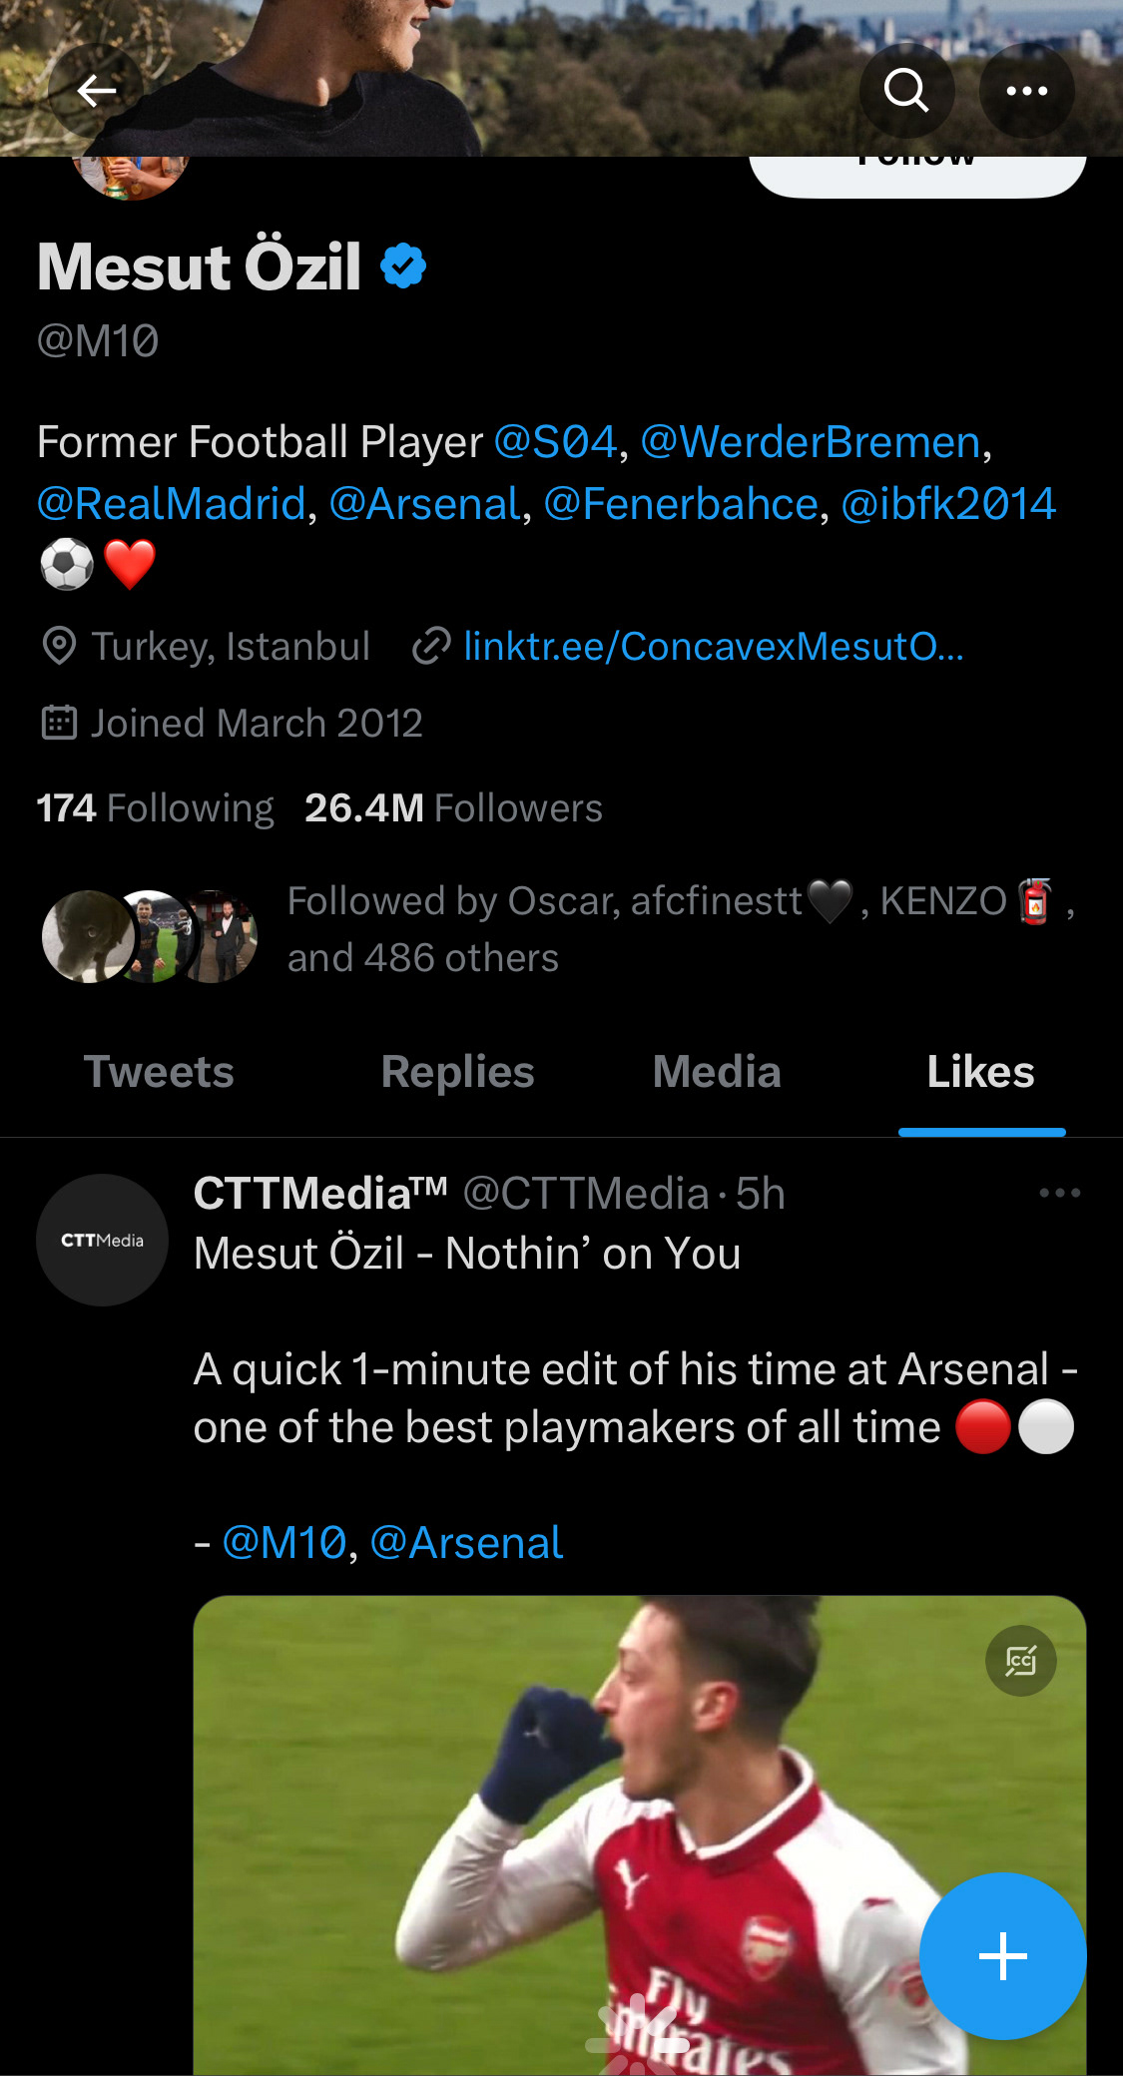View the 26.4M Followers list

tap(453, 808)
